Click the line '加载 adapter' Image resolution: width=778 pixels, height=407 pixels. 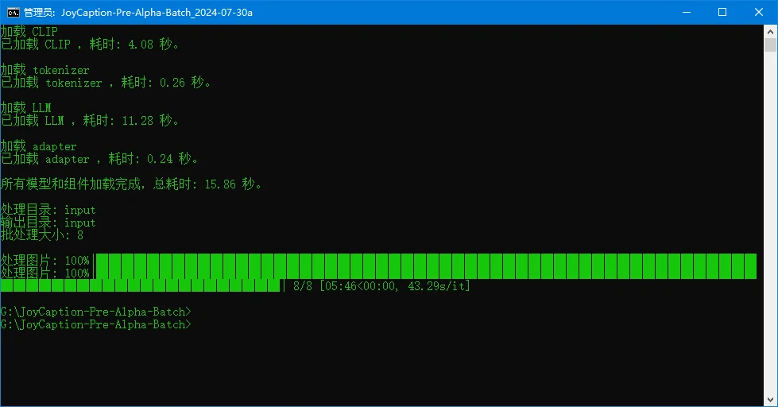point(39,146)
